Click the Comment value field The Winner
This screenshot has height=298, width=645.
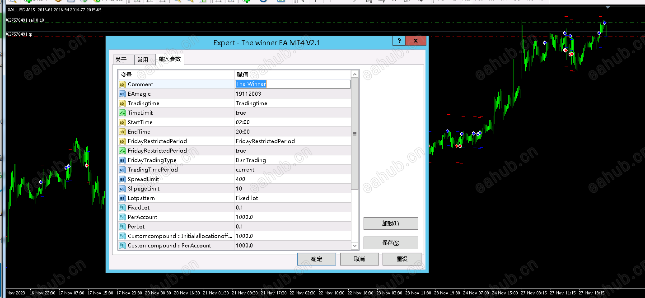292,84
